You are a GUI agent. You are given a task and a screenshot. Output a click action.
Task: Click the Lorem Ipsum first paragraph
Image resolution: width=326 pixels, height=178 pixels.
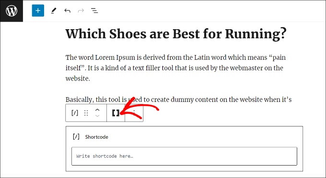(x=175, y=68)
